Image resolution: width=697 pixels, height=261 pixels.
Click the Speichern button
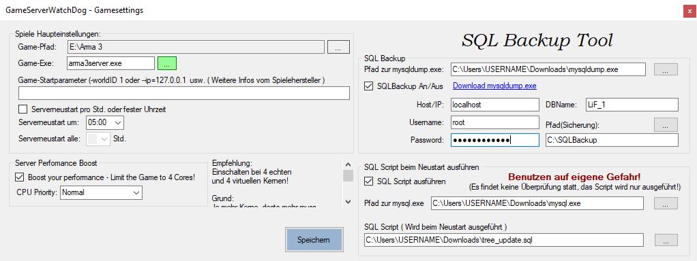coord(314,240)
